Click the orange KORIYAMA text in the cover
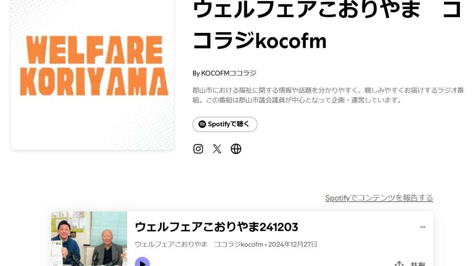Screen dimensions: 473x266 [x=94, y=81]
